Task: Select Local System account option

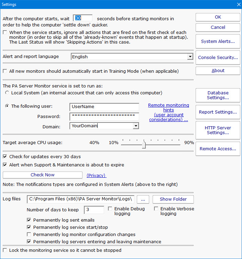Action: (x=7, y=93)
